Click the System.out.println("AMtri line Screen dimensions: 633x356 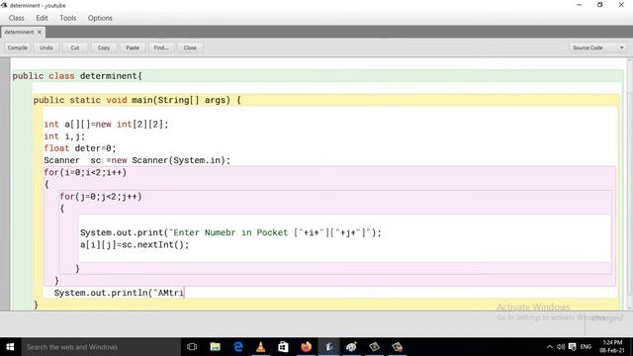point(119,293)
